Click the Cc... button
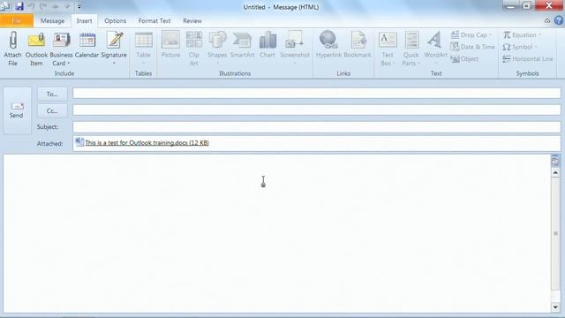The height and width of the screenshot is (318, 565). (x=52, y=110)
